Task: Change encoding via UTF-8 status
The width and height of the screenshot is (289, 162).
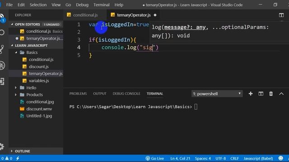Action: [x=220, y=158]
